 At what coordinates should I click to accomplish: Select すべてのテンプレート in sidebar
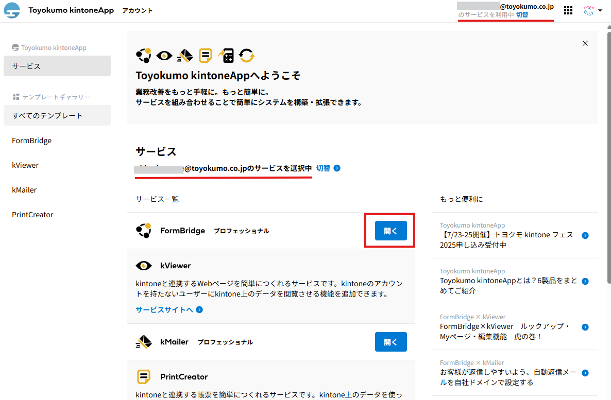point(57,115)
